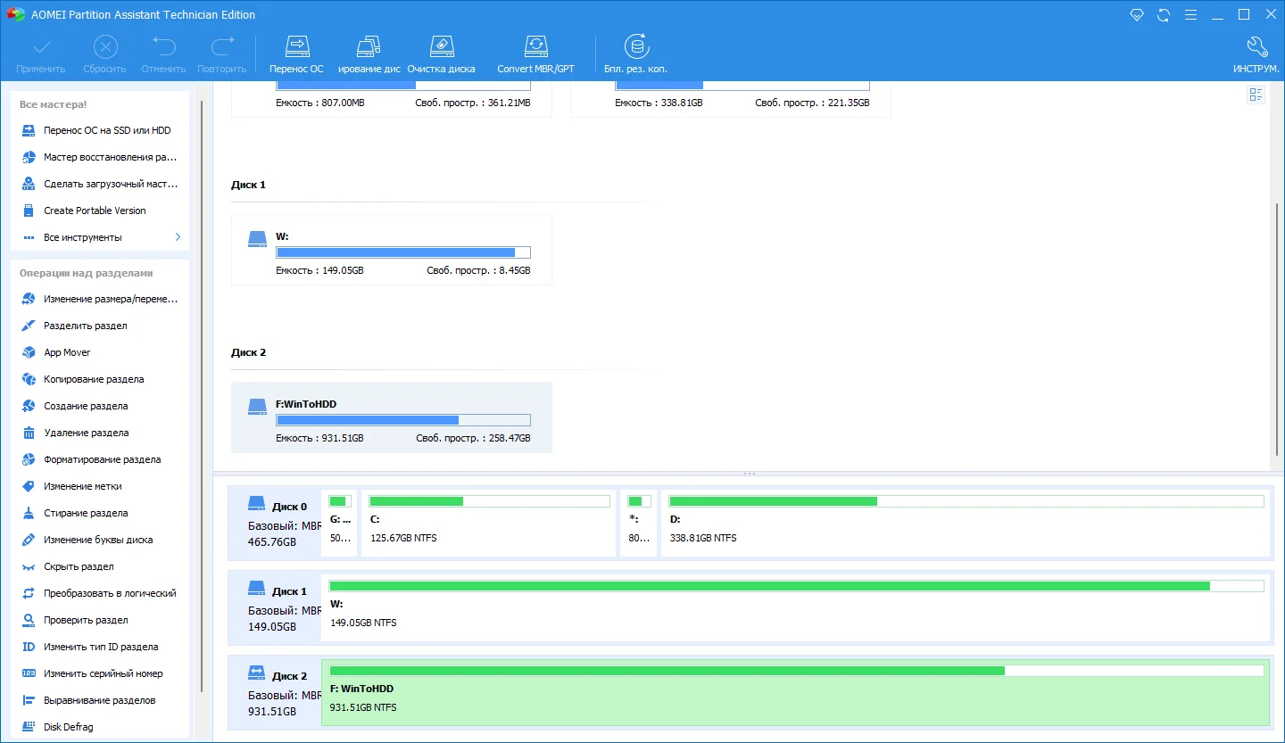Viewport: 1285px width, 743px height.
Task: Select the Диск 1 header in disk map
Action: pos(275,608)
